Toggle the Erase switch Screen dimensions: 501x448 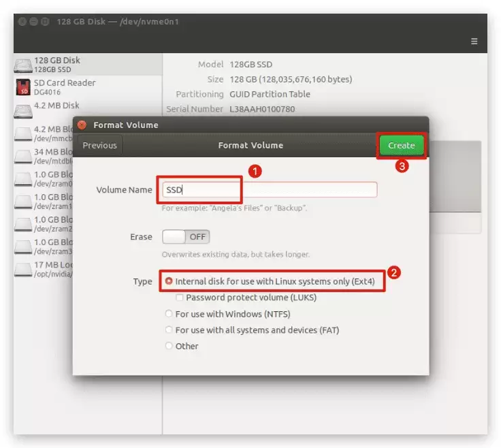(186, 237)
